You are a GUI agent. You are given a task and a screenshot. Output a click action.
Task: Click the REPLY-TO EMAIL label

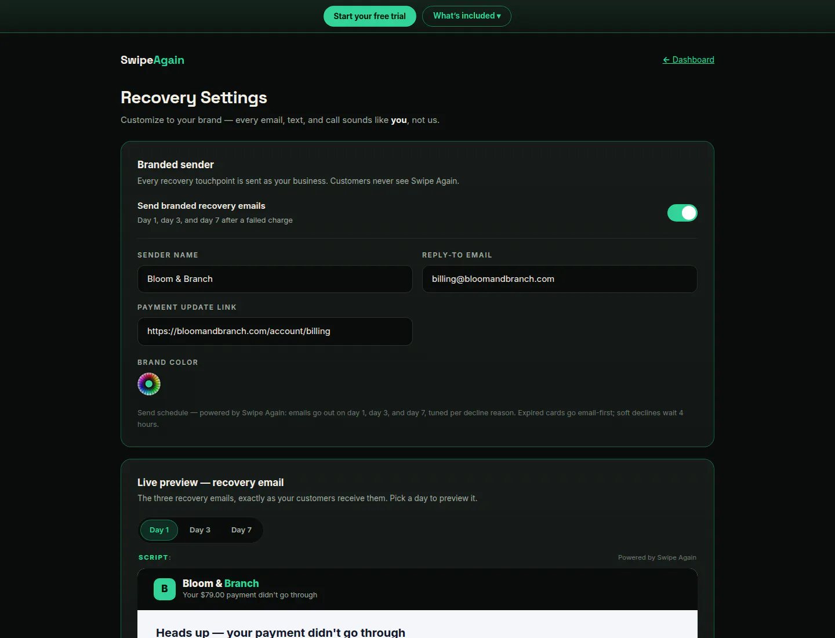pyautogui.click(x=457, y=255)
